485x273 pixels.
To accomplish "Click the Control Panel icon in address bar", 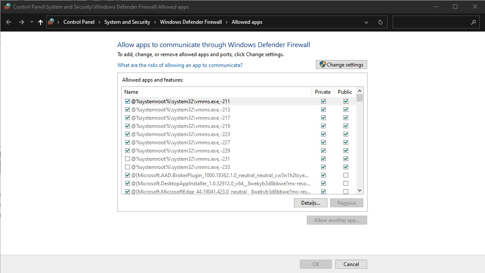I will (x=51, y=22).
